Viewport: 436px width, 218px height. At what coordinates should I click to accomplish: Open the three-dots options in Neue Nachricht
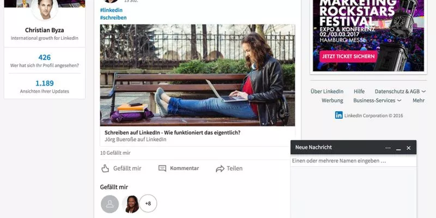point(388,148)
